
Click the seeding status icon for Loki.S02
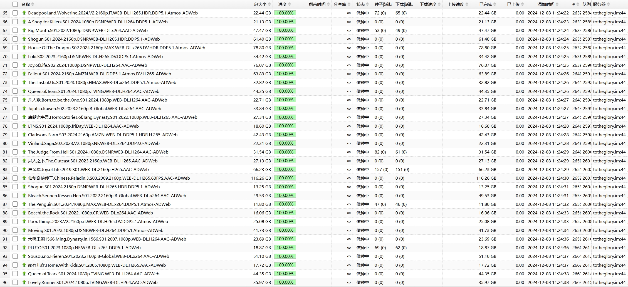pos(24,56)
